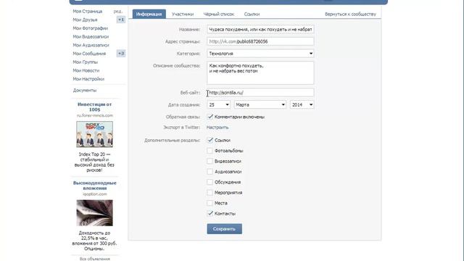Open the creation day dropdown showing 25

point(218,104)
